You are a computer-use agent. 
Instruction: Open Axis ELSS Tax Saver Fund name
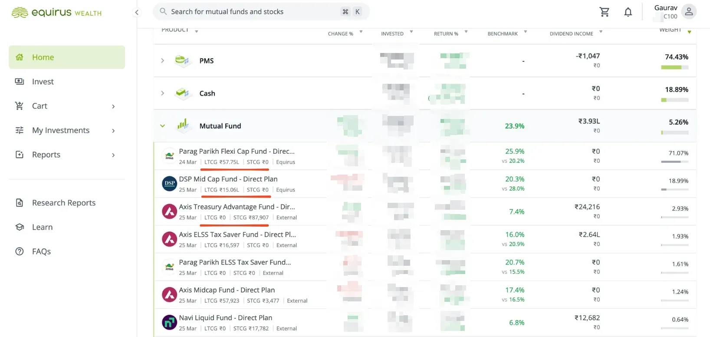pyautogui.click(x=237, y=235)
